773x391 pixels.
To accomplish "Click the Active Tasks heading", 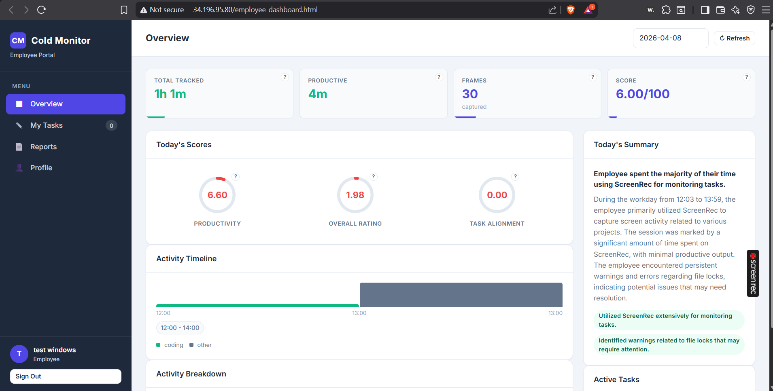I will [x=616, y=379].
